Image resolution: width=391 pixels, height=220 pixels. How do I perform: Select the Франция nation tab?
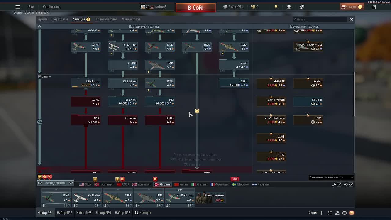point(219,185)
